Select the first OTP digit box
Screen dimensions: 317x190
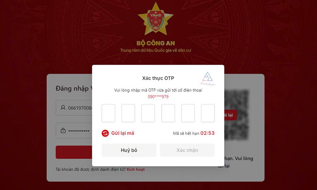click(x=108, y=113)
